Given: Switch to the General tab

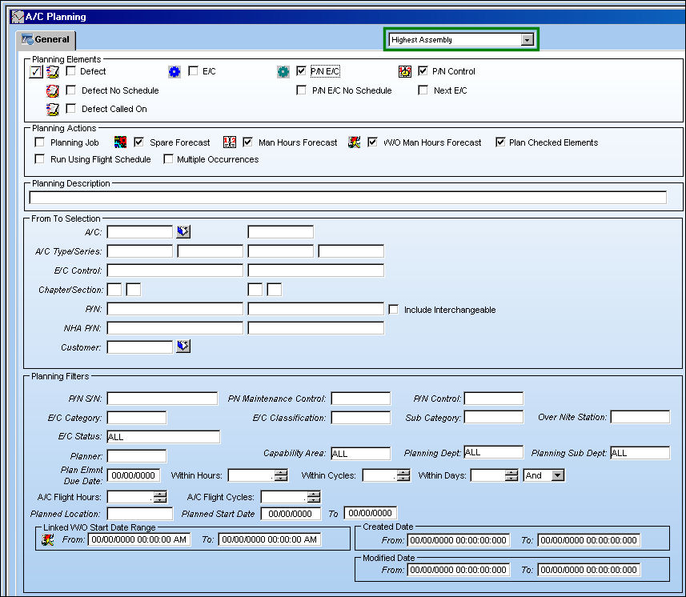Looking at the screenshot, I should click(x=46, y=40).
